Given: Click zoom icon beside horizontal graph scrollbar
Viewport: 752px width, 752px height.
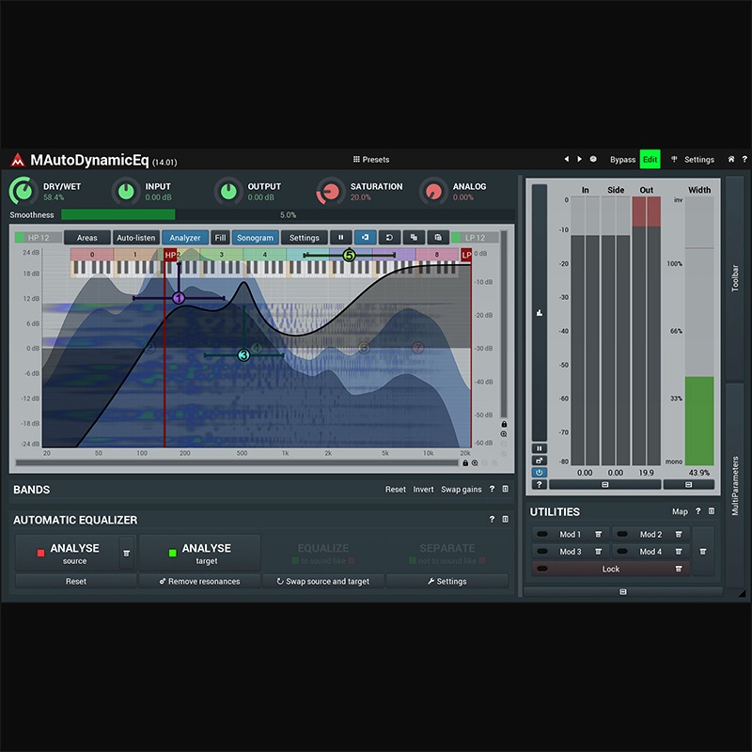Looking at the screenshot, I should [475, 462].
